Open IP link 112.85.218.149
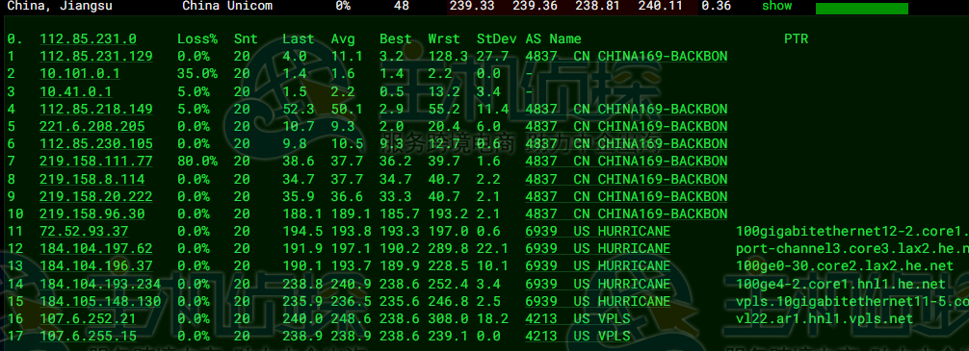Viewport: 969px width, 351px height. click(96, 110)
